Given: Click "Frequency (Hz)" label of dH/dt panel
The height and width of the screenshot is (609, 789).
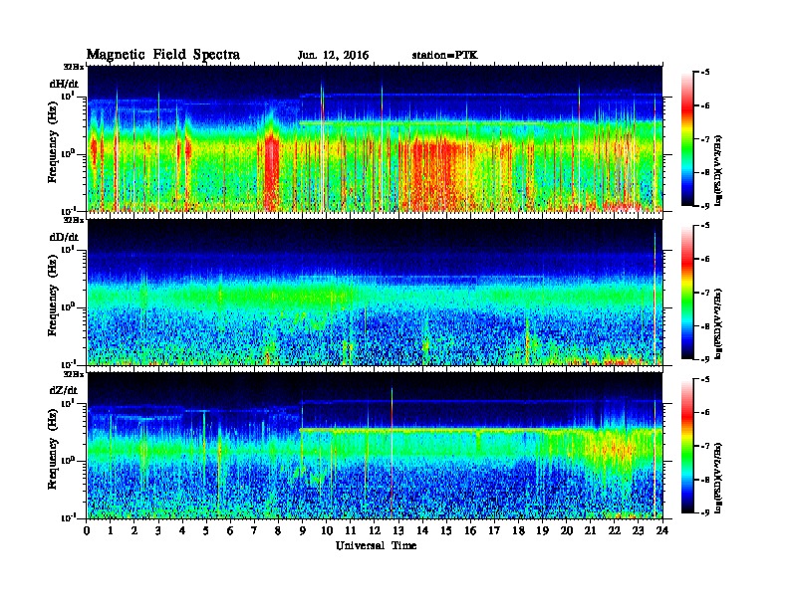Looking at the screenshot, I should 53,144.
